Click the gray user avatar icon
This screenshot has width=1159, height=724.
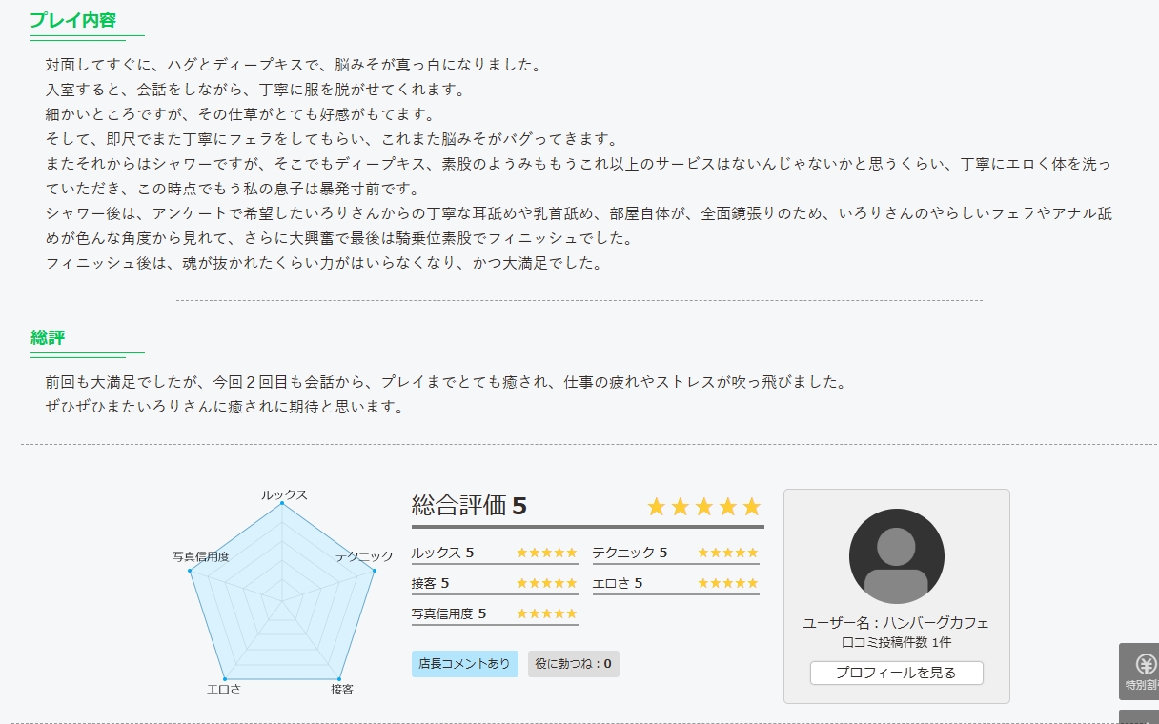pyautogui.click(x=896, y=556)
